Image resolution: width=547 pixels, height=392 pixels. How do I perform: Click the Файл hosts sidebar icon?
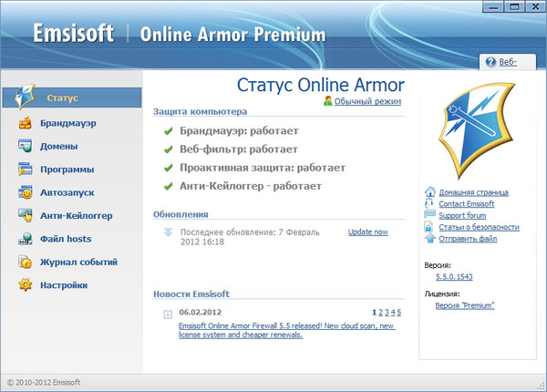[25, 239]
